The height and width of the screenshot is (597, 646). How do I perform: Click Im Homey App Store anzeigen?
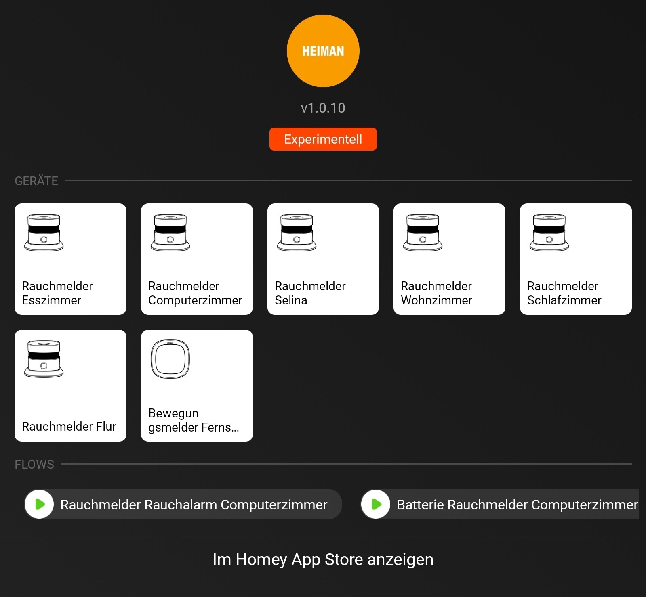(x=323, y=559)
